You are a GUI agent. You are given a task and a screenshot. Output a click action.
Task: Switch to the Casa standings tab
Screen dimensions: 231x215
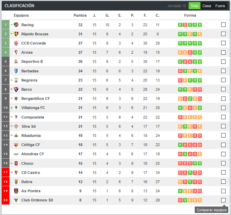click(207, 6)
